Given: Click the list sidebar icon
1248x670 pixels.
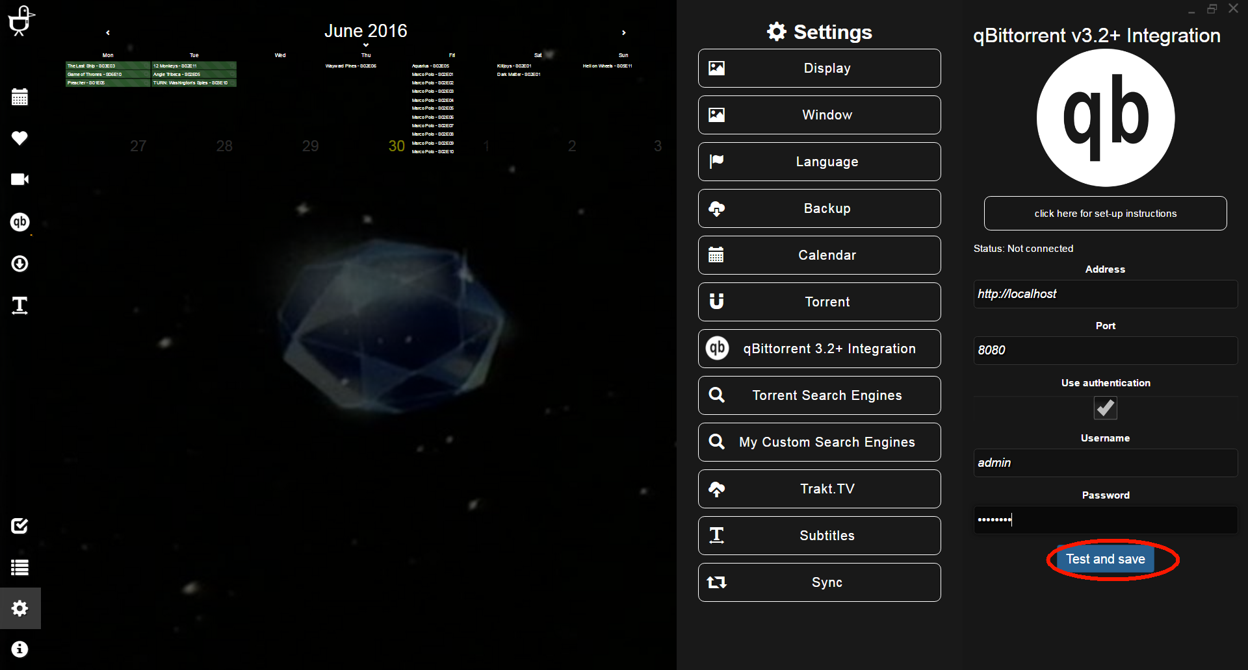Looking at the screenshot, I should coord(19,567).
